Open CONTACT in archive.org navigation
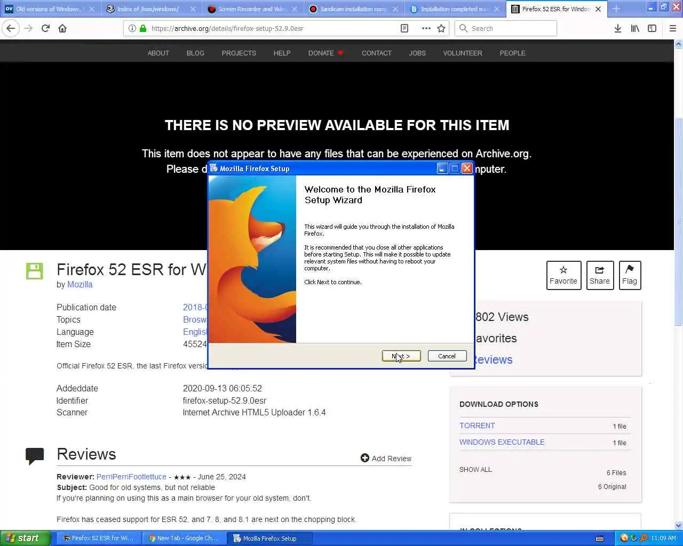 [x=377, y=53]
